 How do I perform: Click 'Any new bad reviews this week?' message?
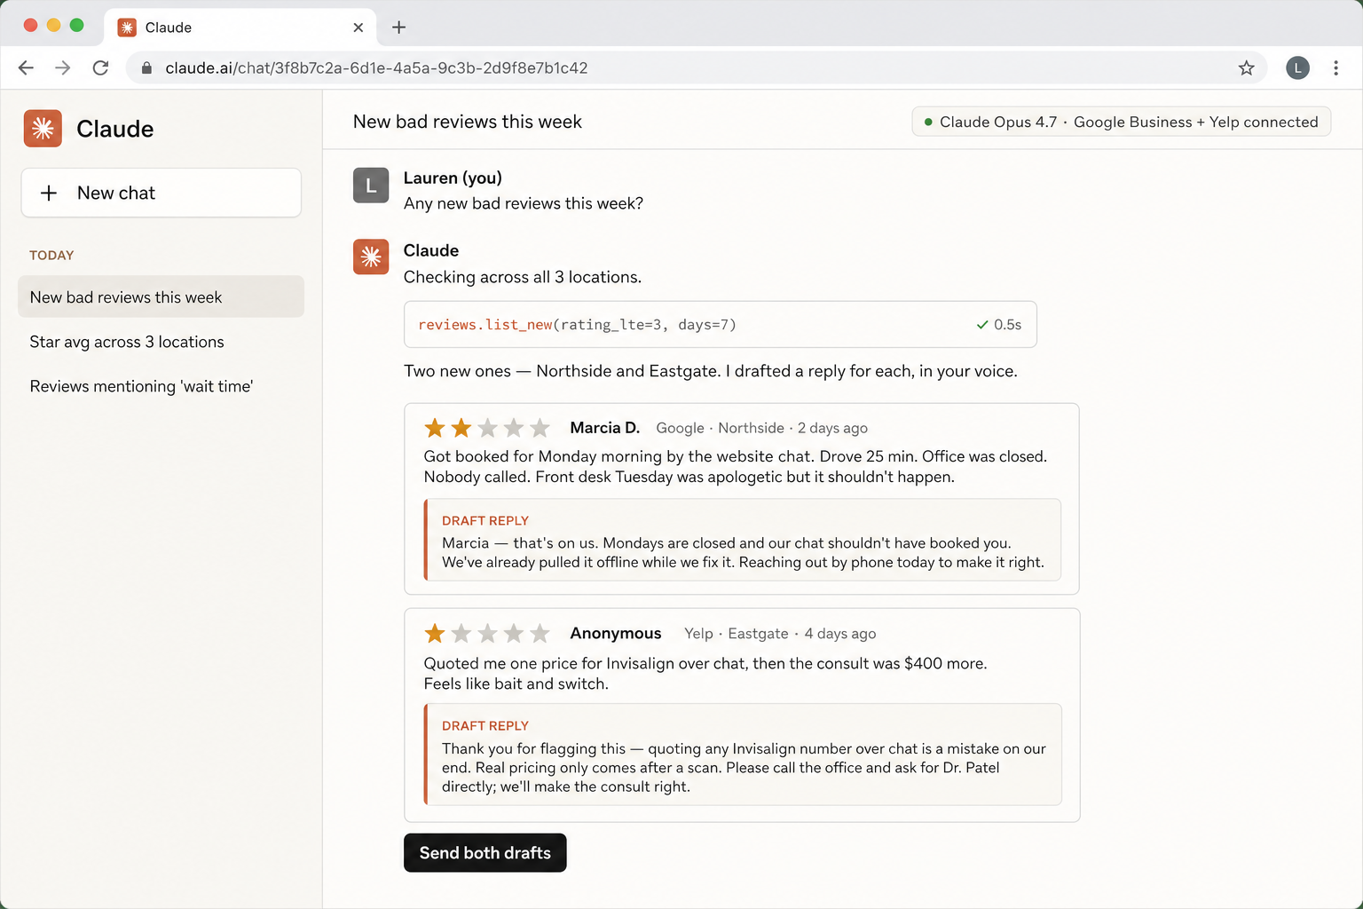click(x=524, y=203)
